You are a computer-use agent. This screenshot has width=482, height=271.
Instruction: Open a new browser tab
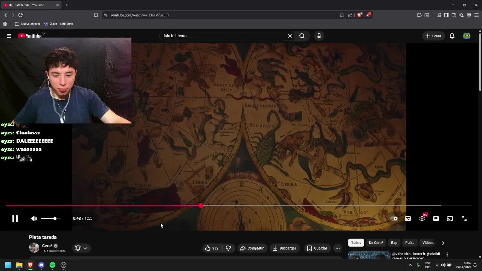coord(67,5)
